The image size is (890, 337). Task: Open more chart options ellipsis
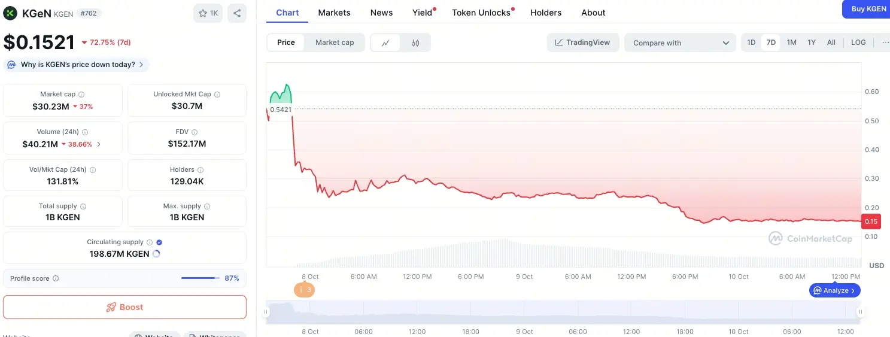[885, 42]
